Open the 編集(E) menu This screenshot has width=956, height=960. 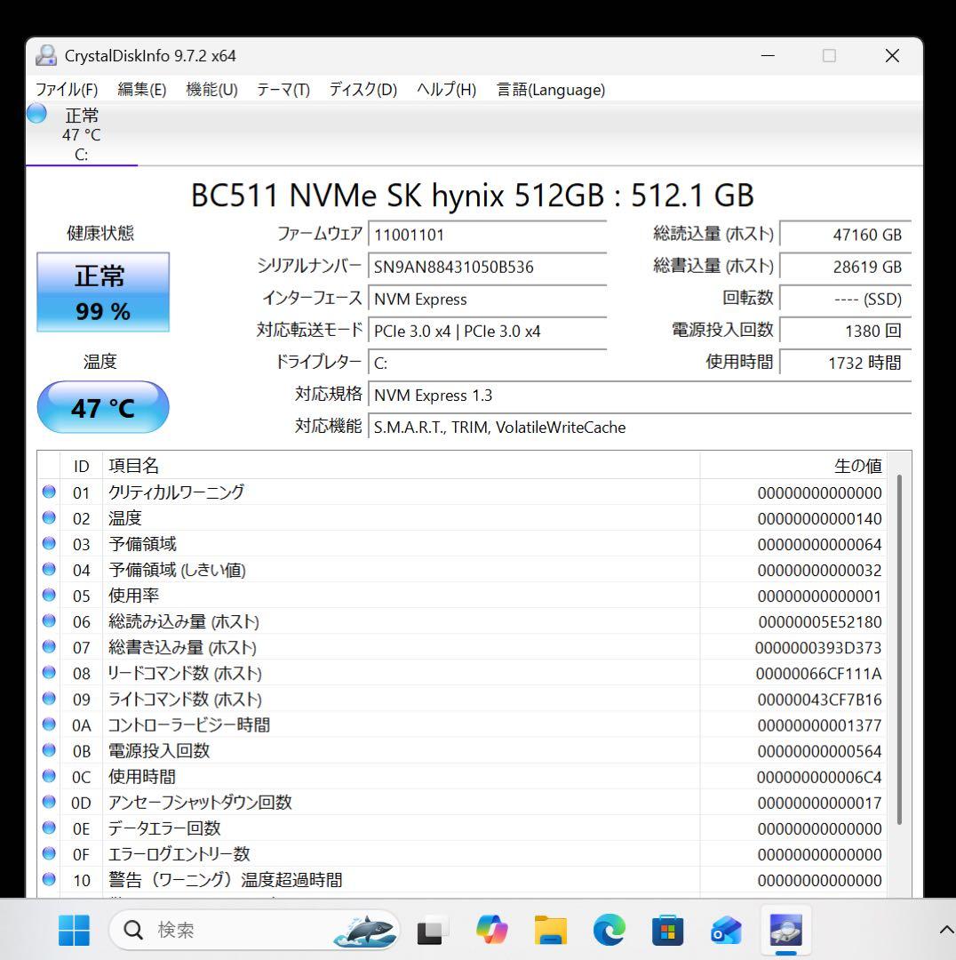tap(141, 90)
